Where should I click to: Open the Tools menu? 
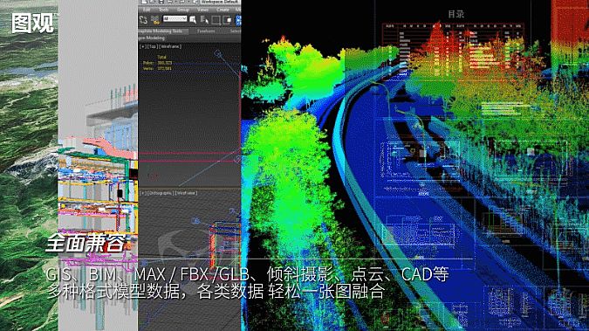tap(164, 10)
